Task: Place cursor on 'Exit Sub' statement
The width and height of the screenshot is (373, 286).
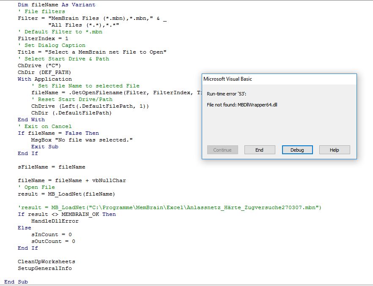Action: [x=44, y=147]
